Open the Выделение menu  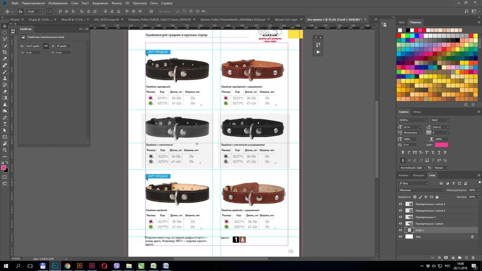click(x=100, y=3)
